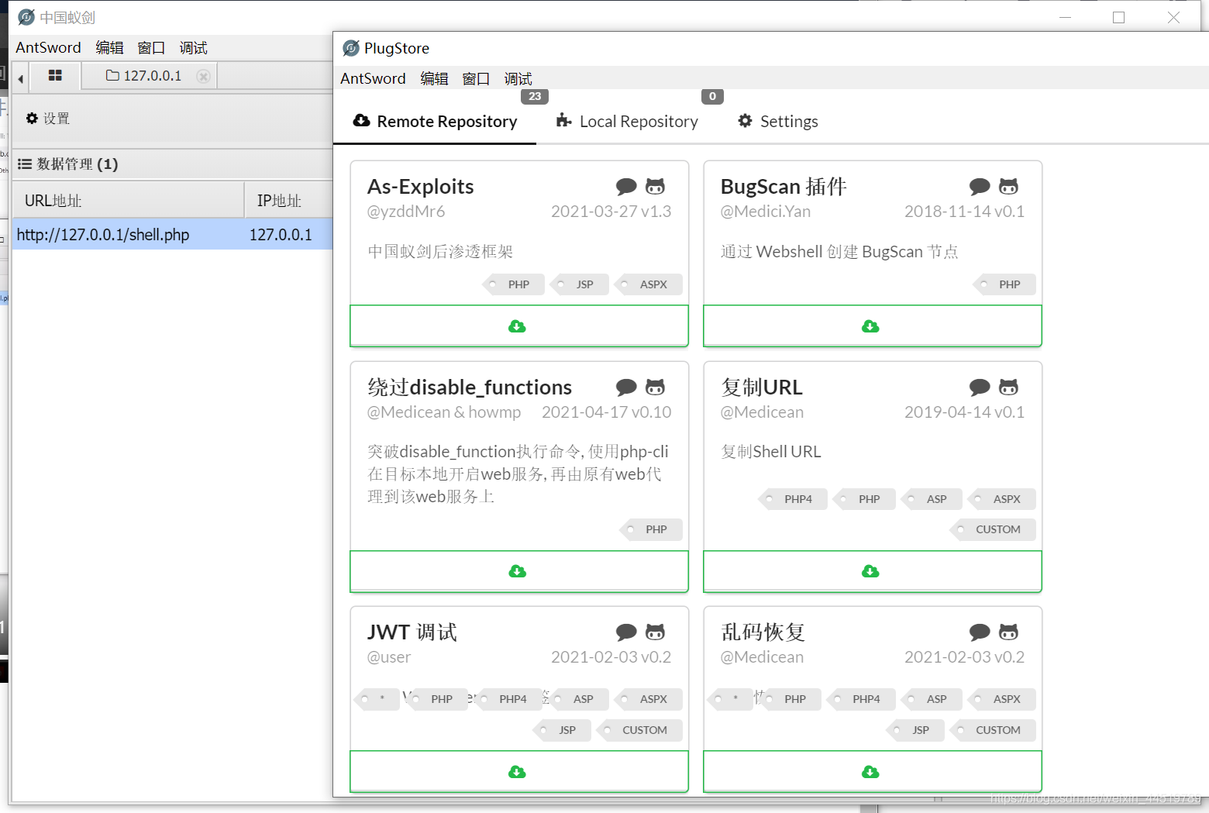Open 窗口 menu in PlugStore window
Image resolution: width=1209 pixels, height=813 pixels.
[x=476, y=78]
